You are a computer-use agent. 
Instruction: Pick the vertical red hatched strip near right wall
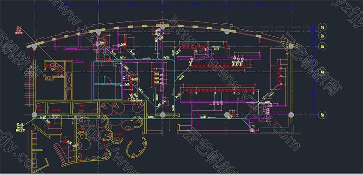pyautogui.click(x=279, y=77)
